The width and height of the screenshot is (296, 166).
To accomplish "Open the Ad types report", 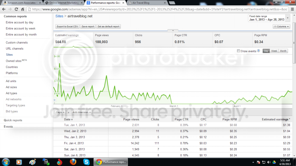I will (x=11, y=93).
